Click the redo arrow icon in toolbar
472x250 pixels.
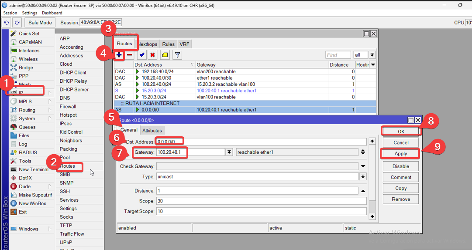pyautogui.click(x=17, y=23)
